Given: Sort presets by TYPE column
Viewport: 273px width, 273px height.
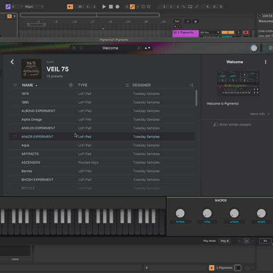Looking at the screenshot, I should click(82, 85).
